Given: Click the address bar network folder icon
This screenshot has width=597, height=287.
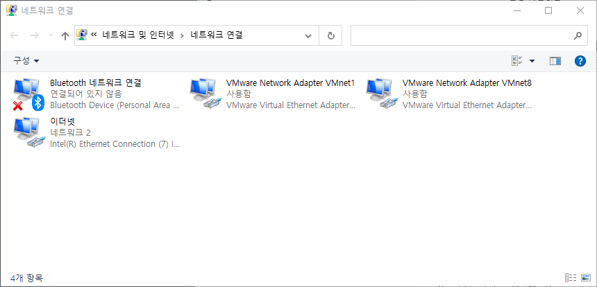Looking at the screenshot, I should coord(82,35).
